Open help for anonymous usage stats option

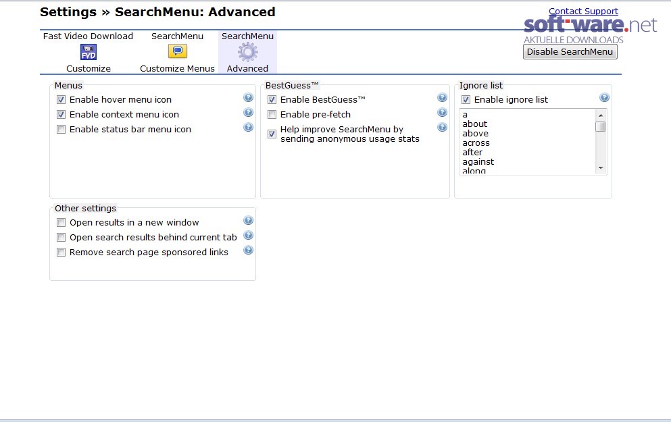[442, 128]
